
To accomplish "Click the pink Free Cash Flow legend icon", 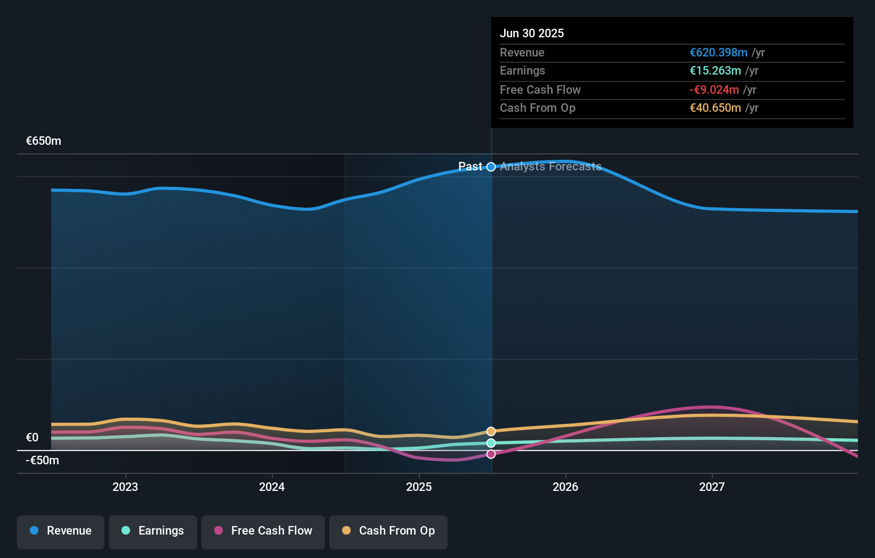I will [218, 530].
